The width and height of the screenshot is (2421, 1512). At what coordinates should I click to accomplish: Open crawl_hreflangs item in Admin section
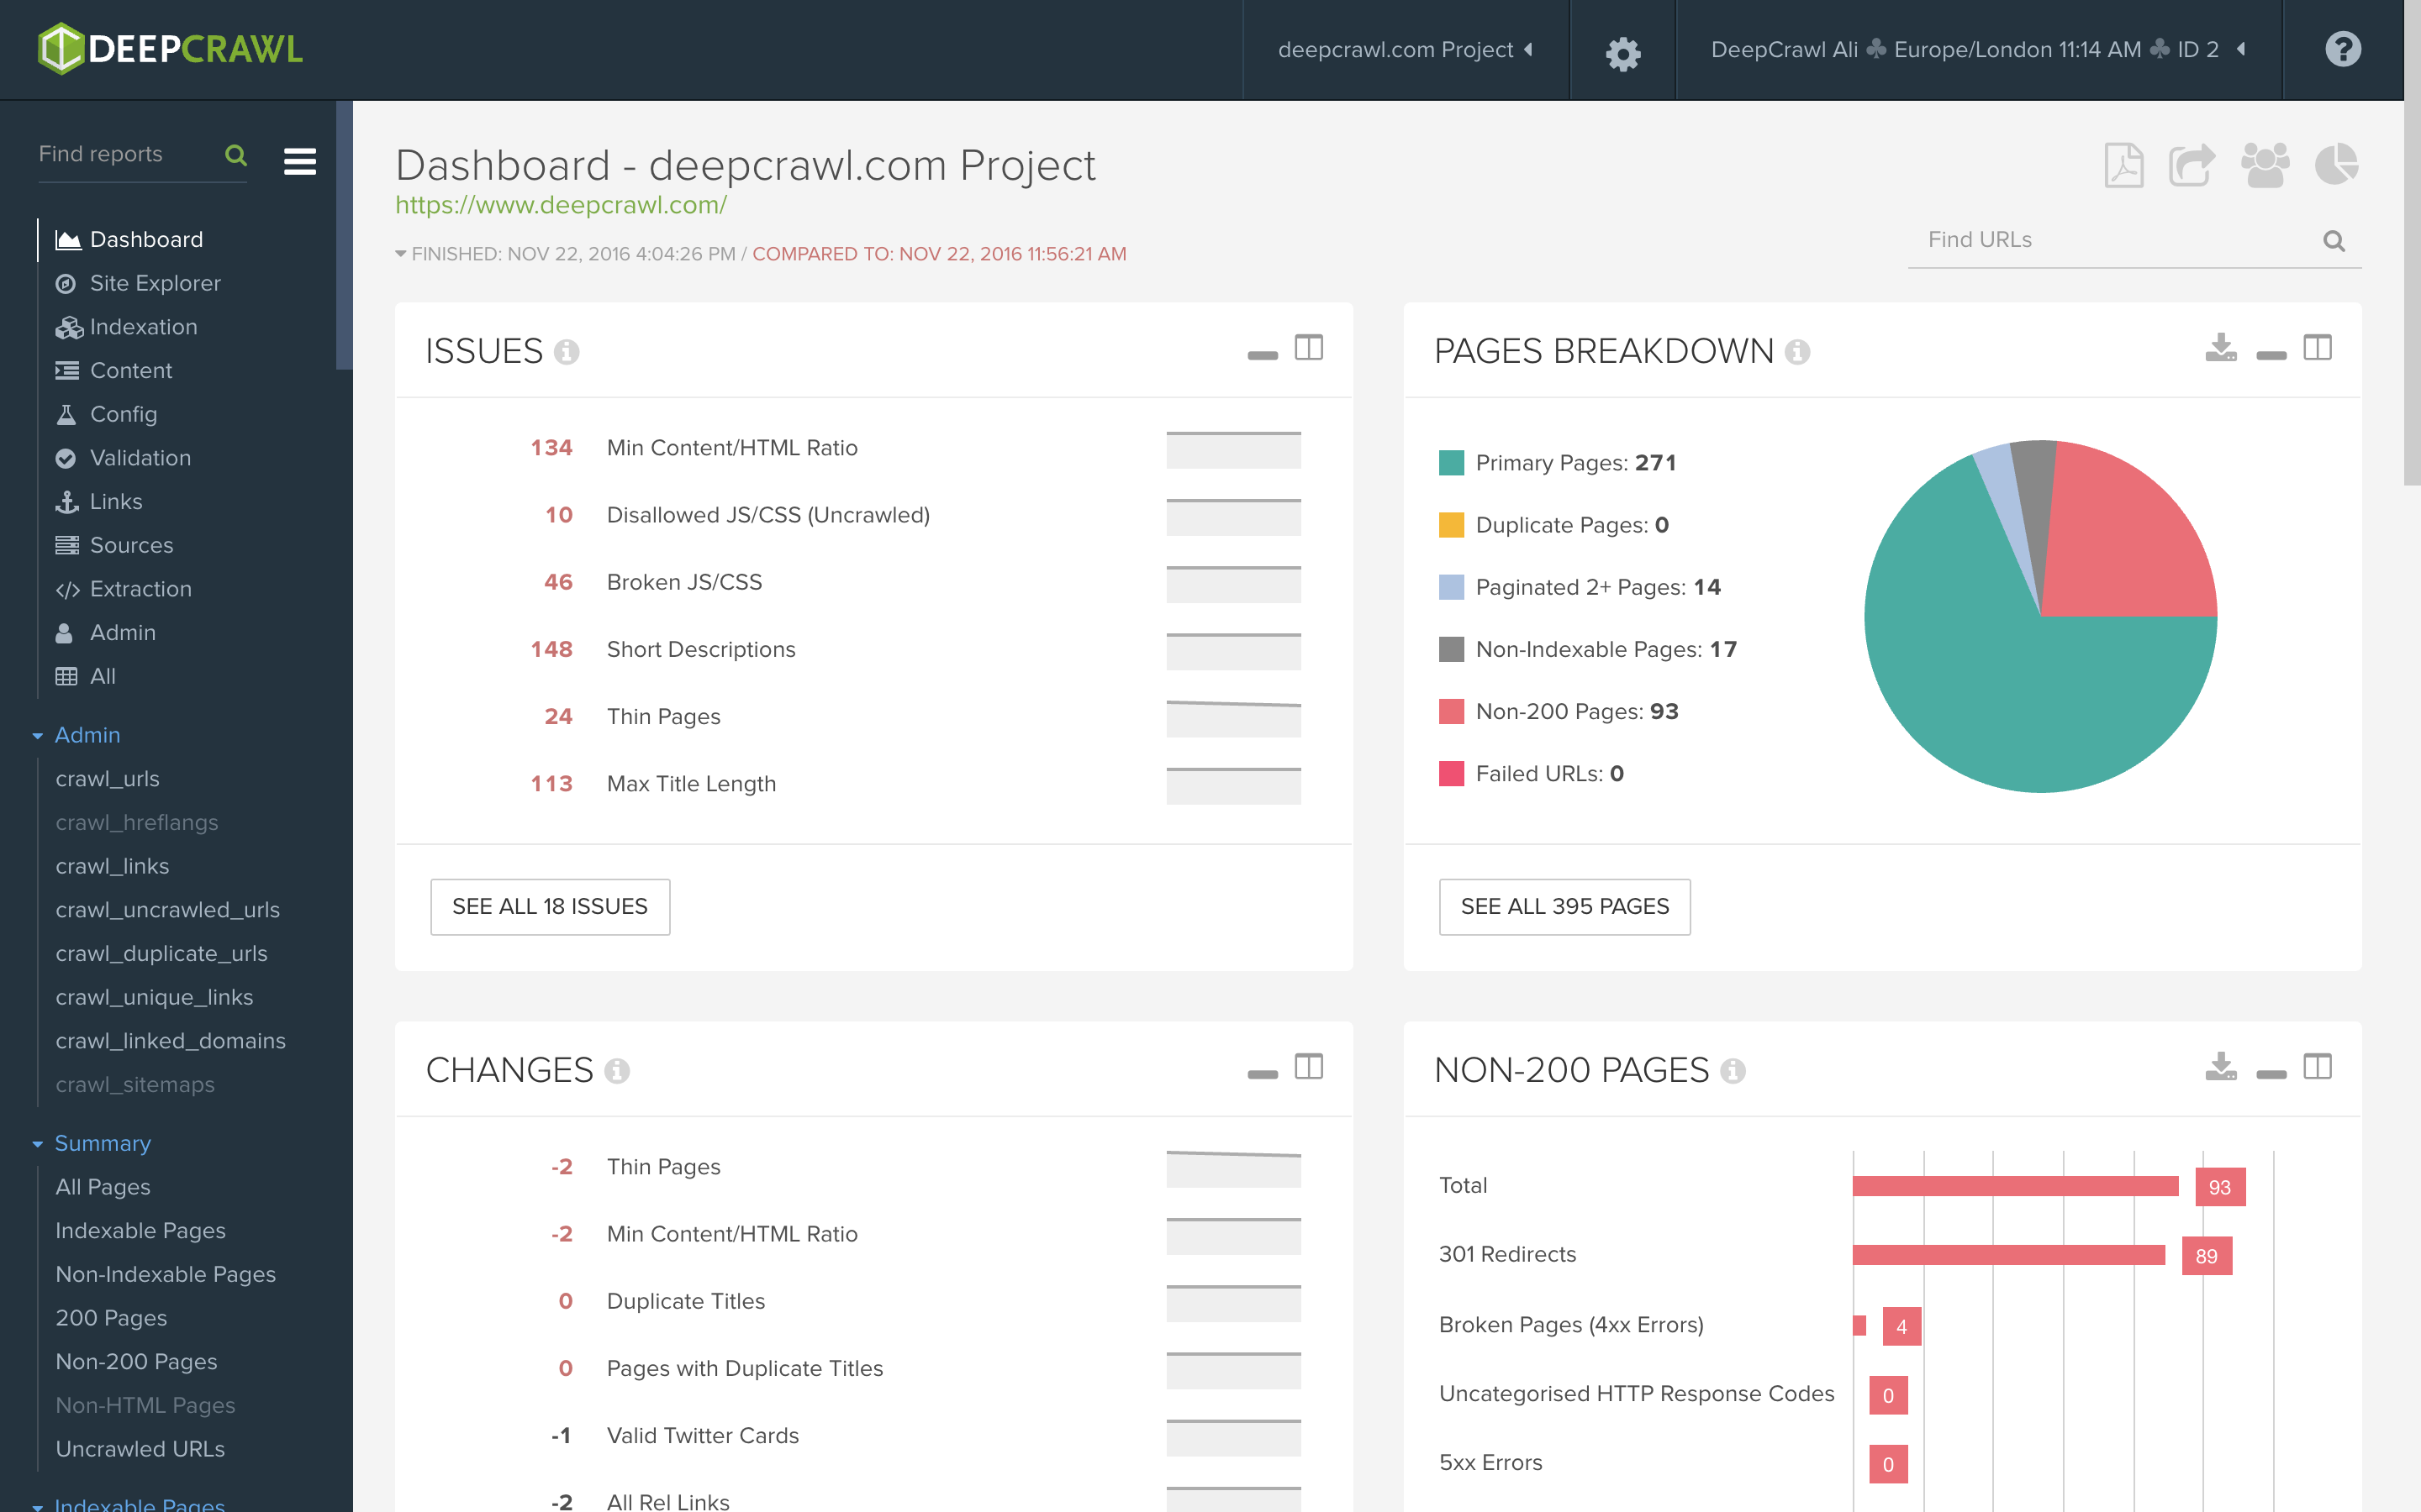[x=136, y=822]
